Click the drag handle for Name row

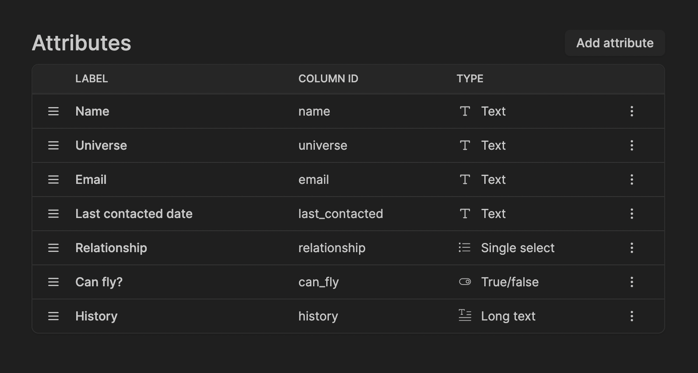[x=53, y=111]
